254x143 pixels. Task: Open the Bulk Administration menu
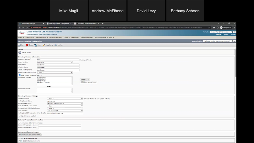101,38
